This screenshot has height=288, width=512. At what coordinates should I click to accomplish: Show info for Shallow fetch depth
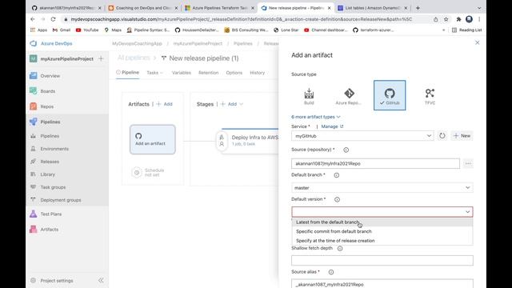[340, 249]
